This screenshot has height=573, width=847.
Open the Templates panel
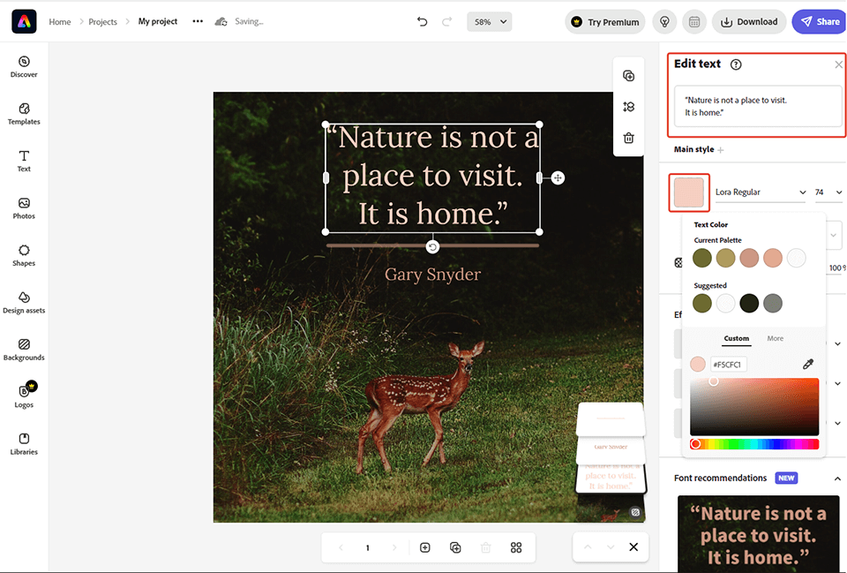tap(24, 114)
